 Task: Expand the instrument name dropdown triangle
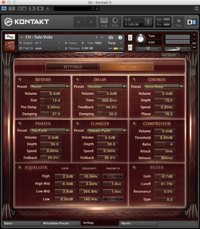(22, 38)
